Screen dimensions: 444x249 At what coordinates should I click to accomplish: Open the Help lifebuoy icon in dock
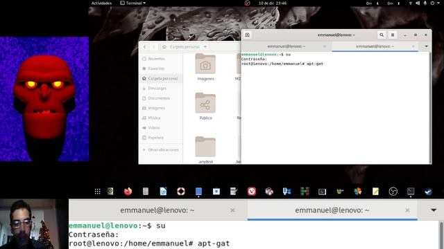(x=181, y=192)
